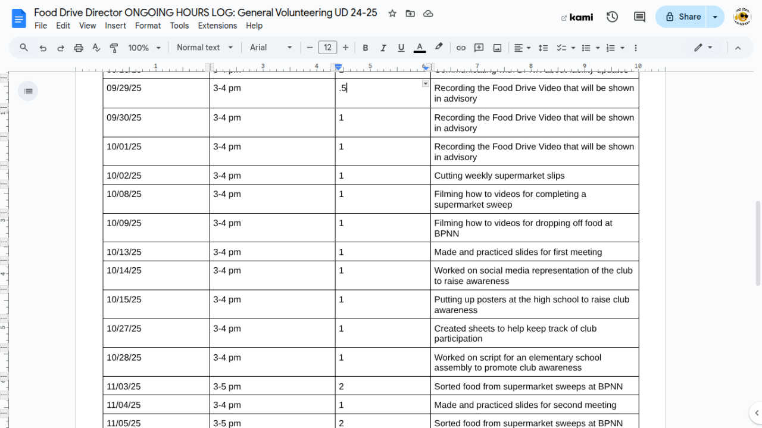
Task: Open bulleted list options dropdown arrow
Action: 598,48
